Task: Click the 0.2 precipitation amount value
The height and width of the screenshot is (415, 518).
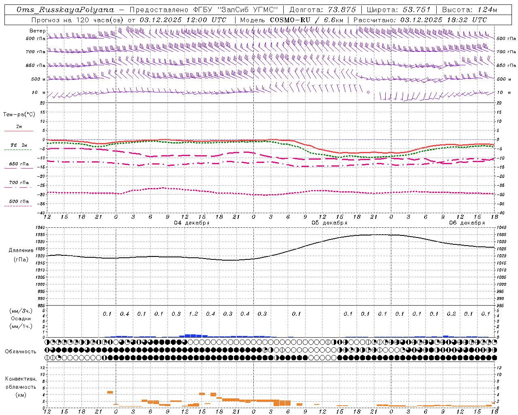Action: click(x=451, y=314)
